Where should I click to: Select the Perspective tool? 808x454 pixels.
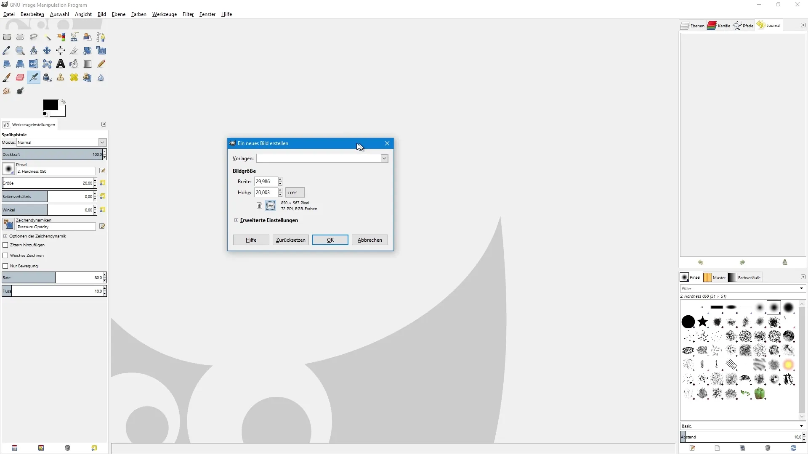pos(20,64)
